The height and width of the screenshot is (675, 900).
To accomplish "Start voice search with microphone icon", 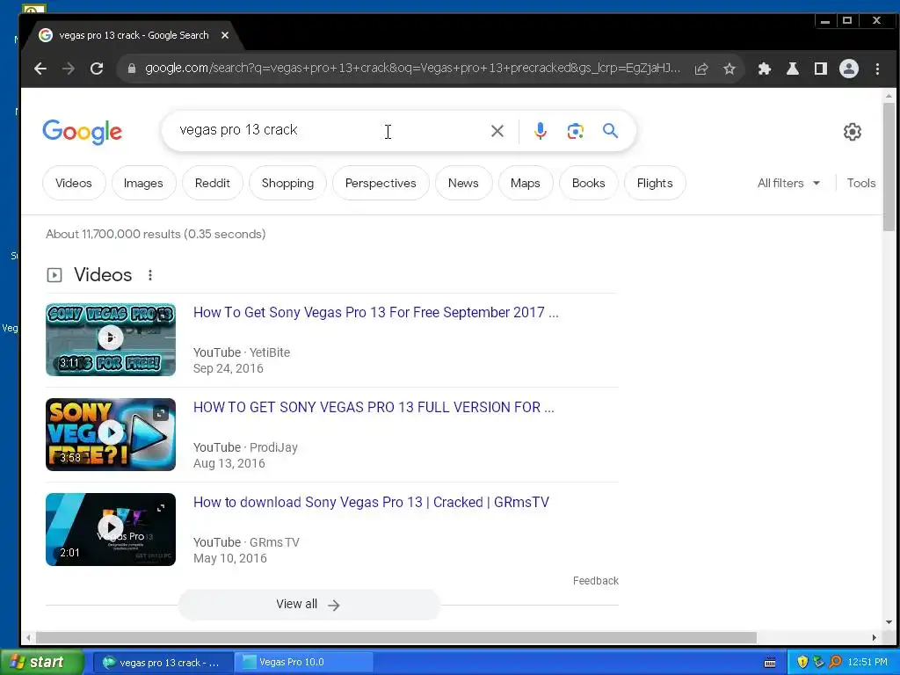I will [x=541, y=131].
